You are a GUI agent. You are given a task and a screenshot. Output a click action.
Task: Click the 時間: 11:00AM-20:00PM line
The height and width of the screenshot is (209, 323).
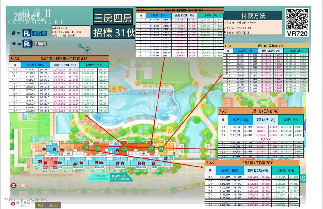click(x=64, y=36)
